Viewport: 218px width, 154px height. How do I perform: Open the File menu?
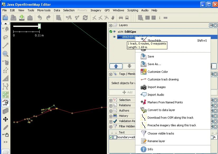tap(4, 10)
